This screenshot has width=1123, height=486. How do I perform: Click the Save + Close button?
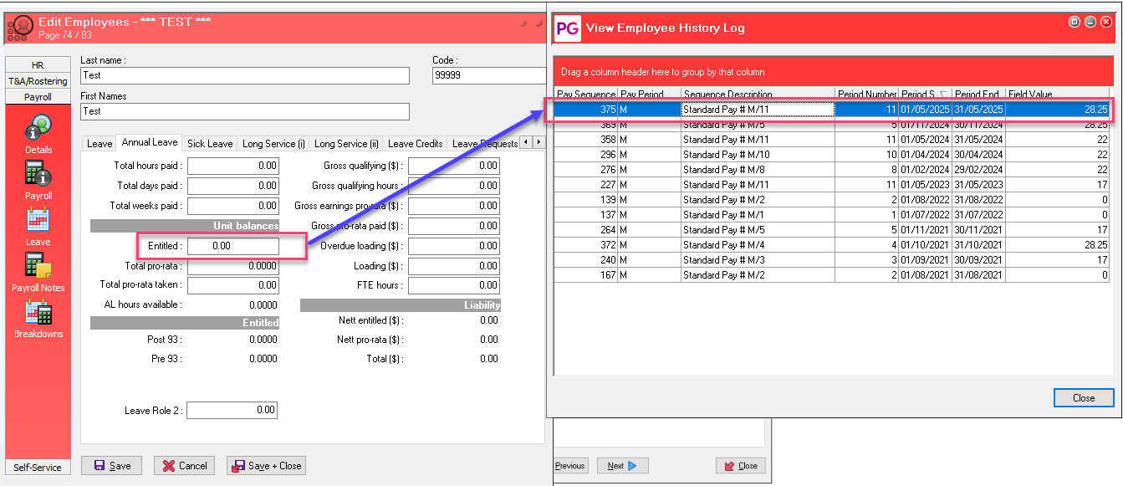266,466
